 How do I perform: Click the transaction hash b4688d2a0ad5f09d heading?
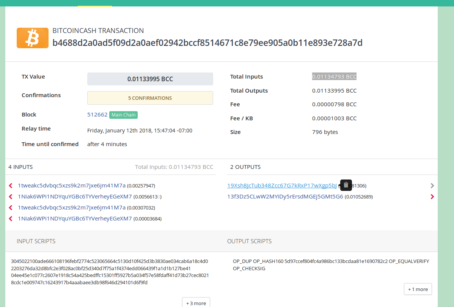pos(207,43)
